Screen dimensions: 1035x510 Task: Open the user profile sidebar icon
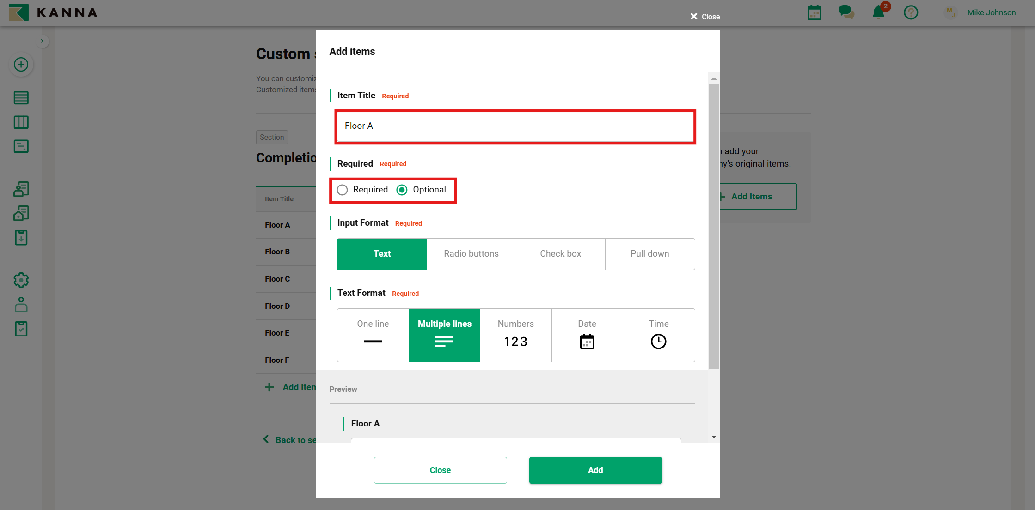(21, 305)
